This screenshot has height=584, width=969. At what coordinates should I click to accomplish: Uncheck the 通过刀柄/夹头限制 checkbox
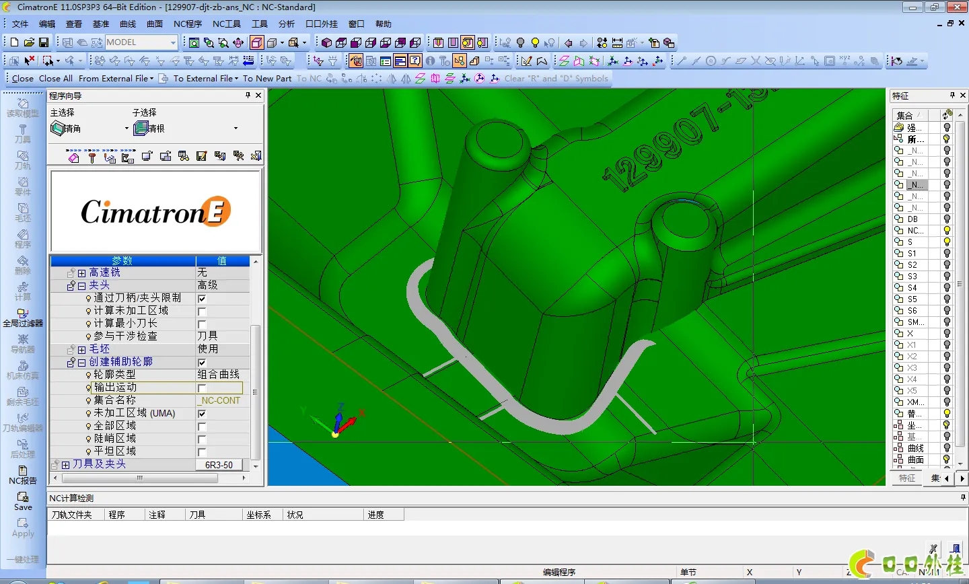click(202, 299)
